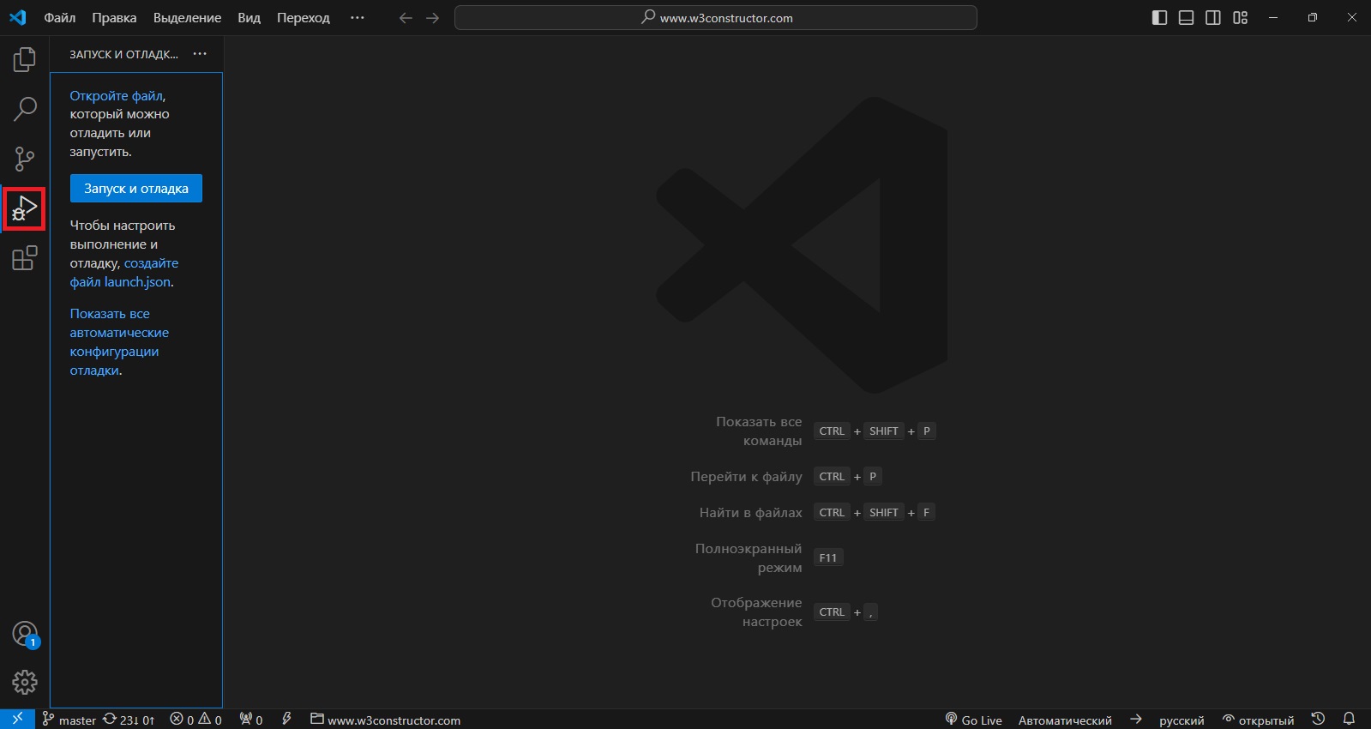The height and width of the screenshot is (729, 1371).
Task: Open the Файл menu
Action: click(60, 18)
